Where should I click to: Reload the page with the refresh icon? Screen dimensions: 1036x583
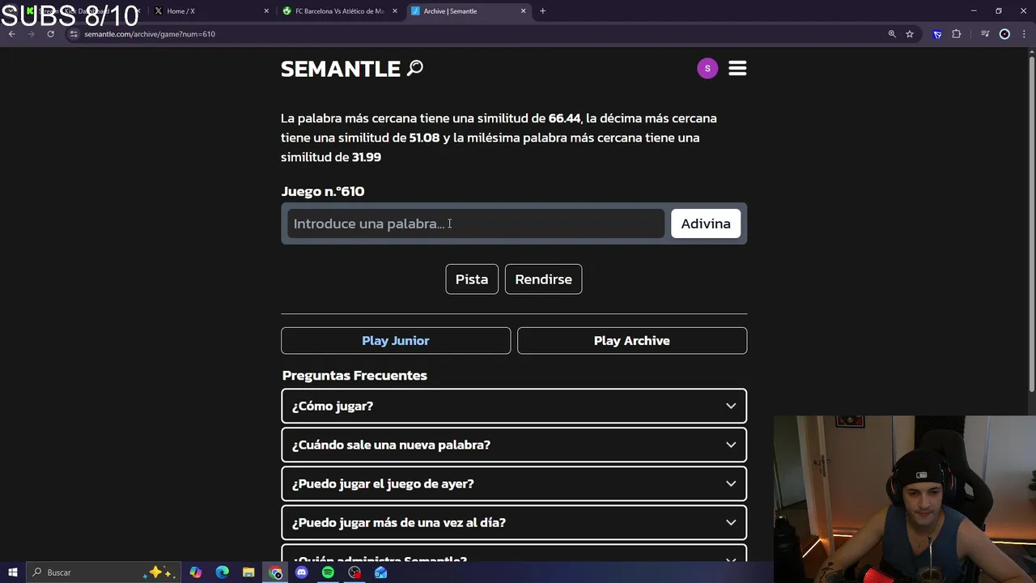pyautogui.click(x=50, y=34)
